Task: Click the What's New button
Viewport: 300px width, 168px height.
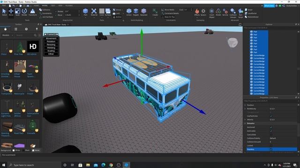Action: click(269, 6)
